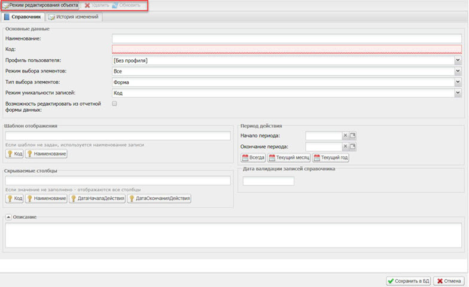Select the Справочник tab
The height and width of the screenshot is (287, 469).
point(23,17)
